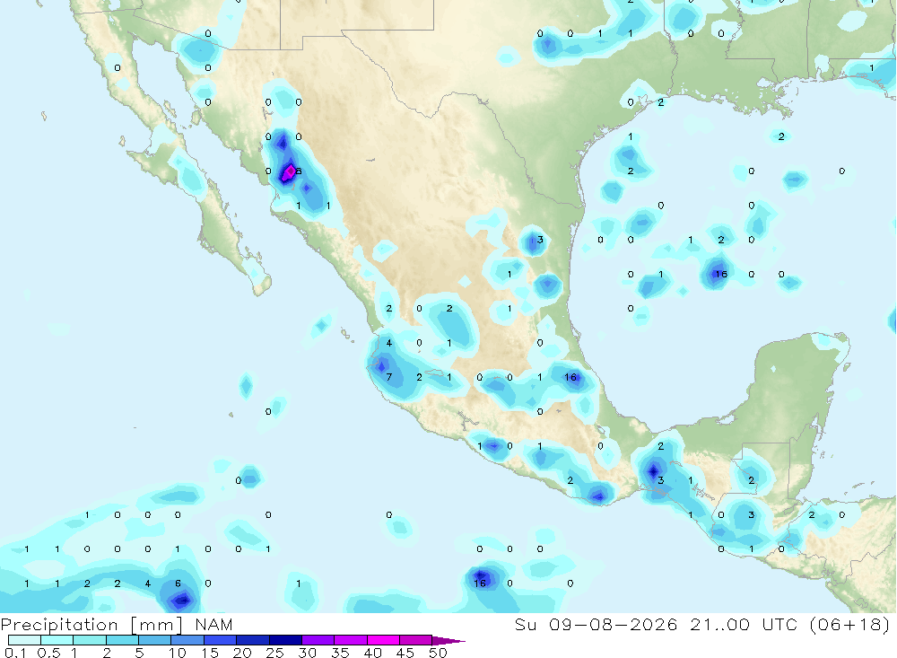
Task: Click the 0.5–1 mm legend color swatch
Action: point(57,640)
